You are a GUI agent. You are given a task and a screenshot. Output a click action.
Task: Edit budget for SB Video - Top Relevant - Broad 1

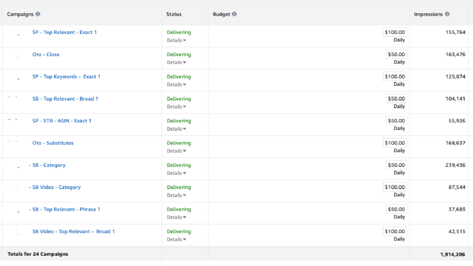click(395, 231)
